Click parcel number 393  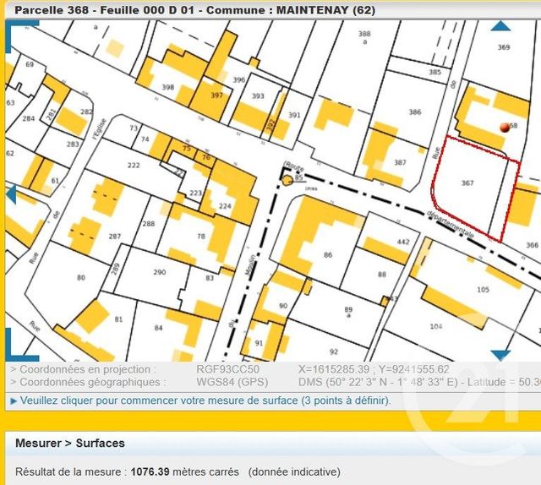click(x=258, y=95)
